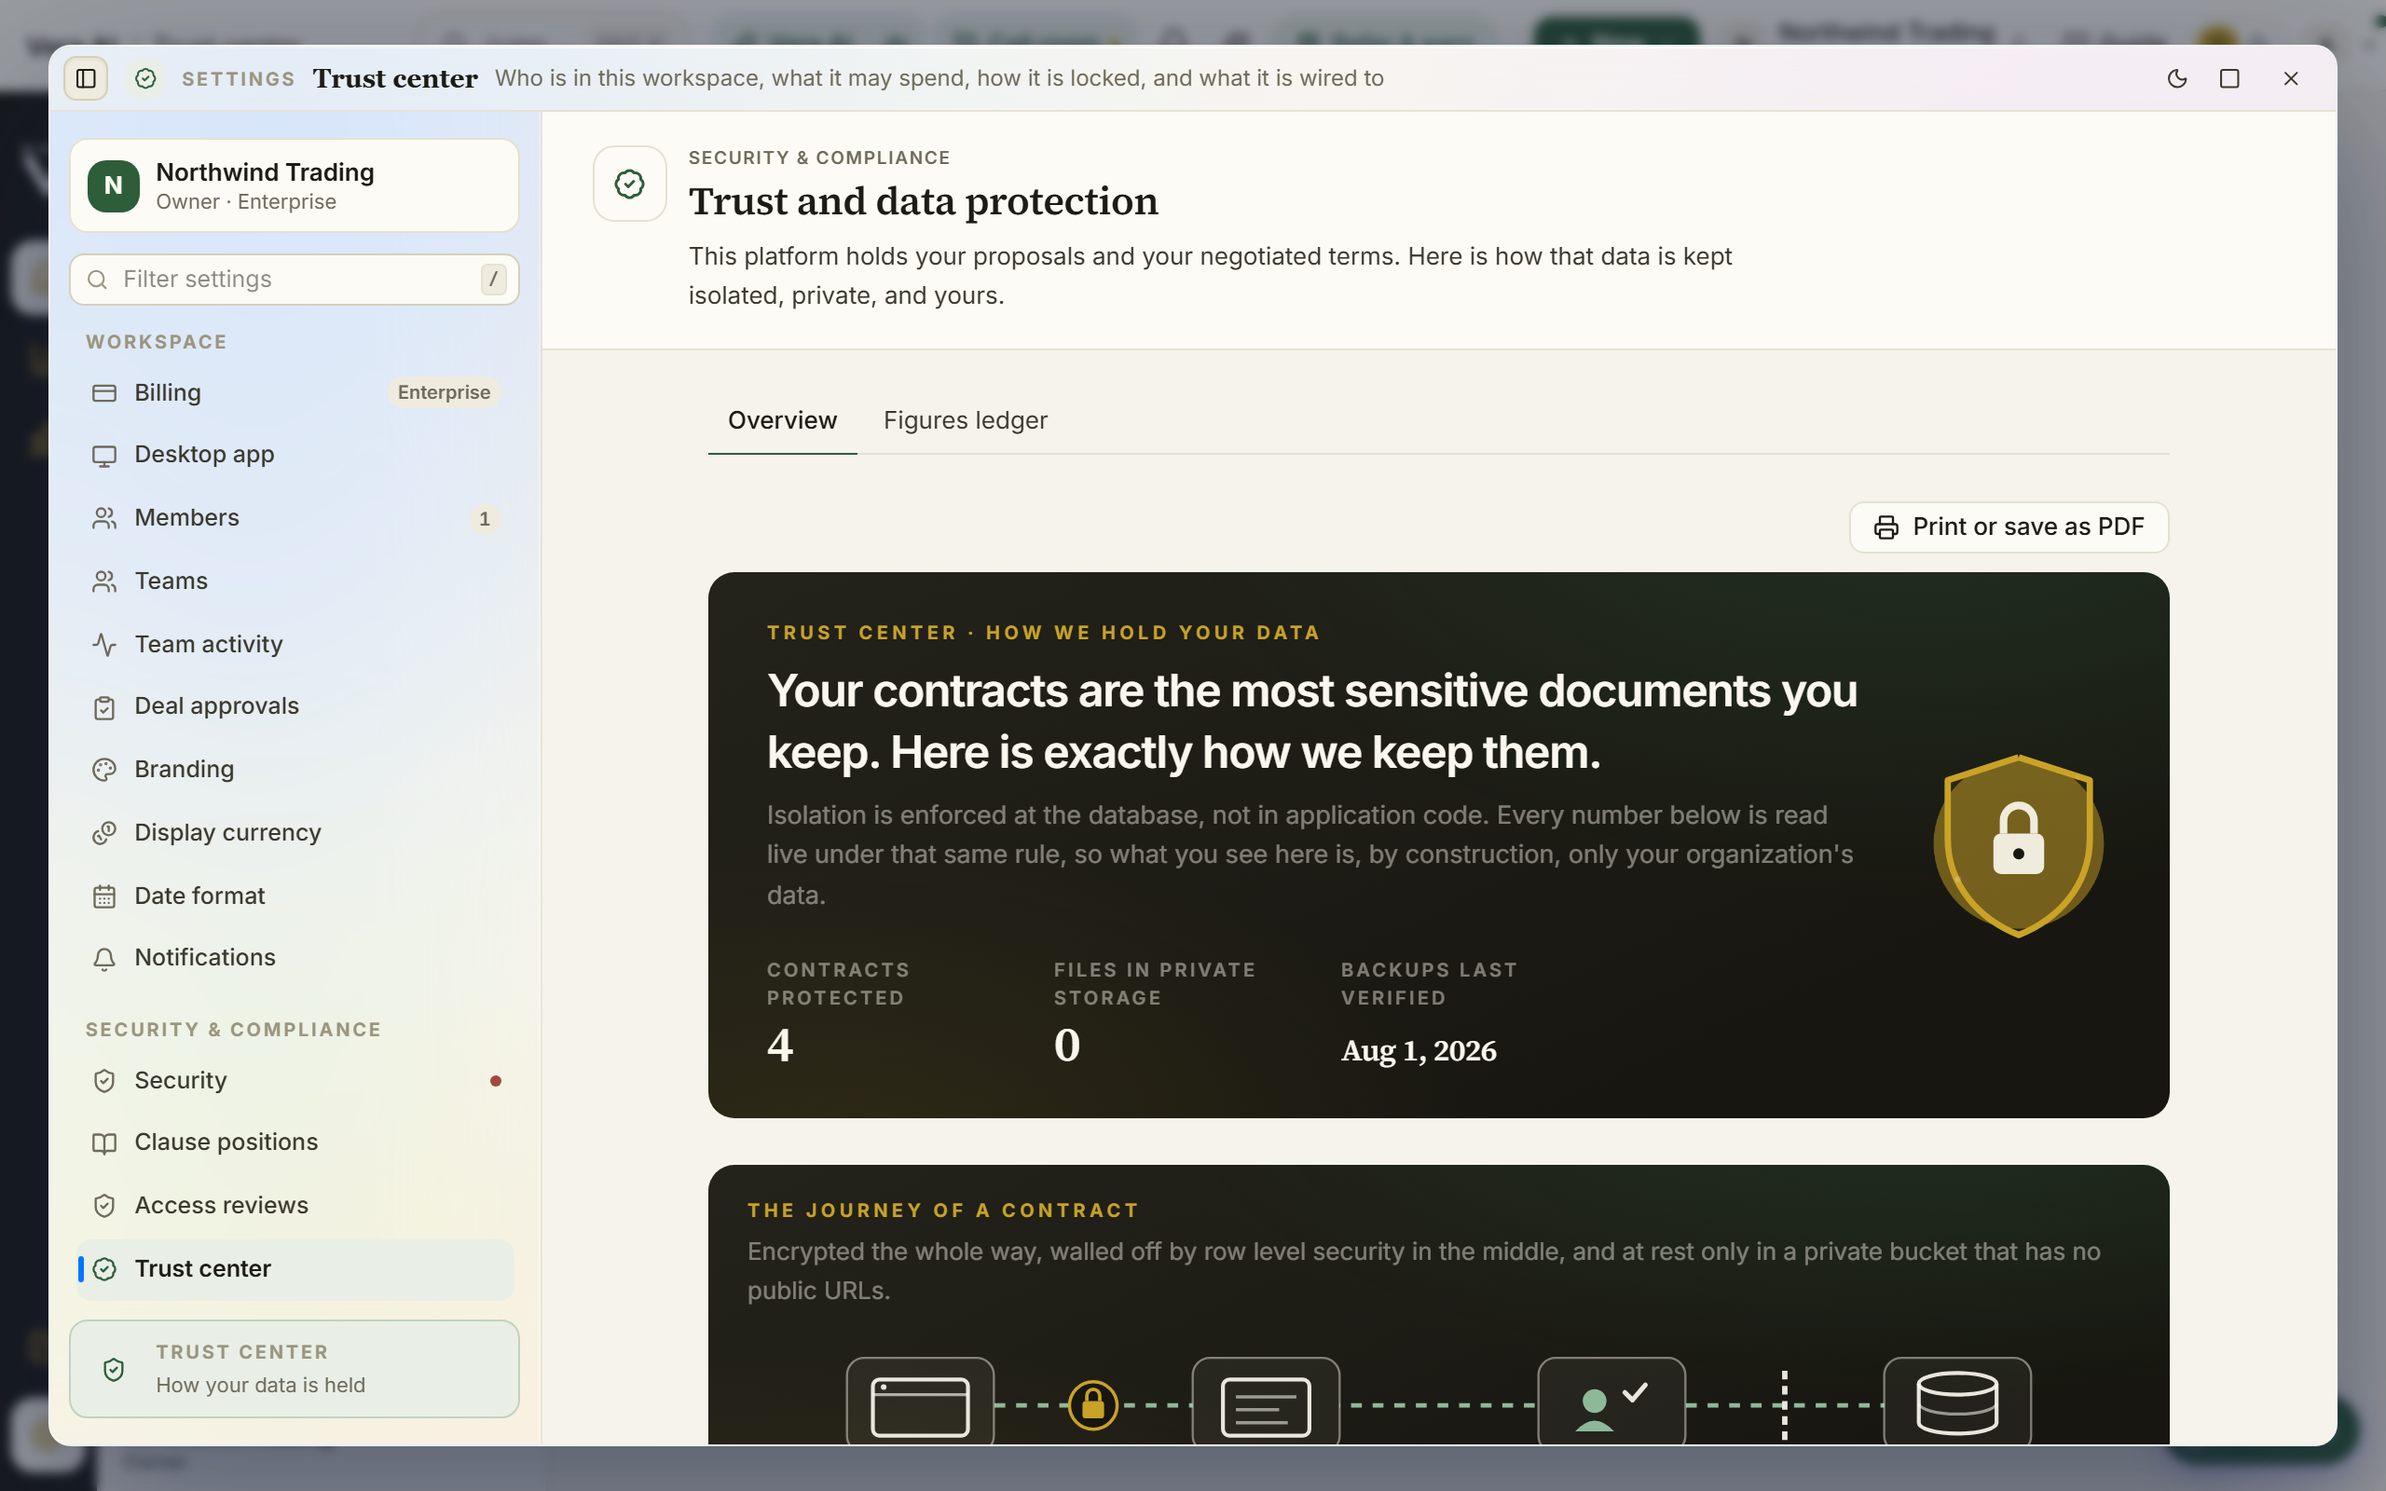Open Deal approvals settings
The width and height of the screenshot is (2386, 1491).
295,706
